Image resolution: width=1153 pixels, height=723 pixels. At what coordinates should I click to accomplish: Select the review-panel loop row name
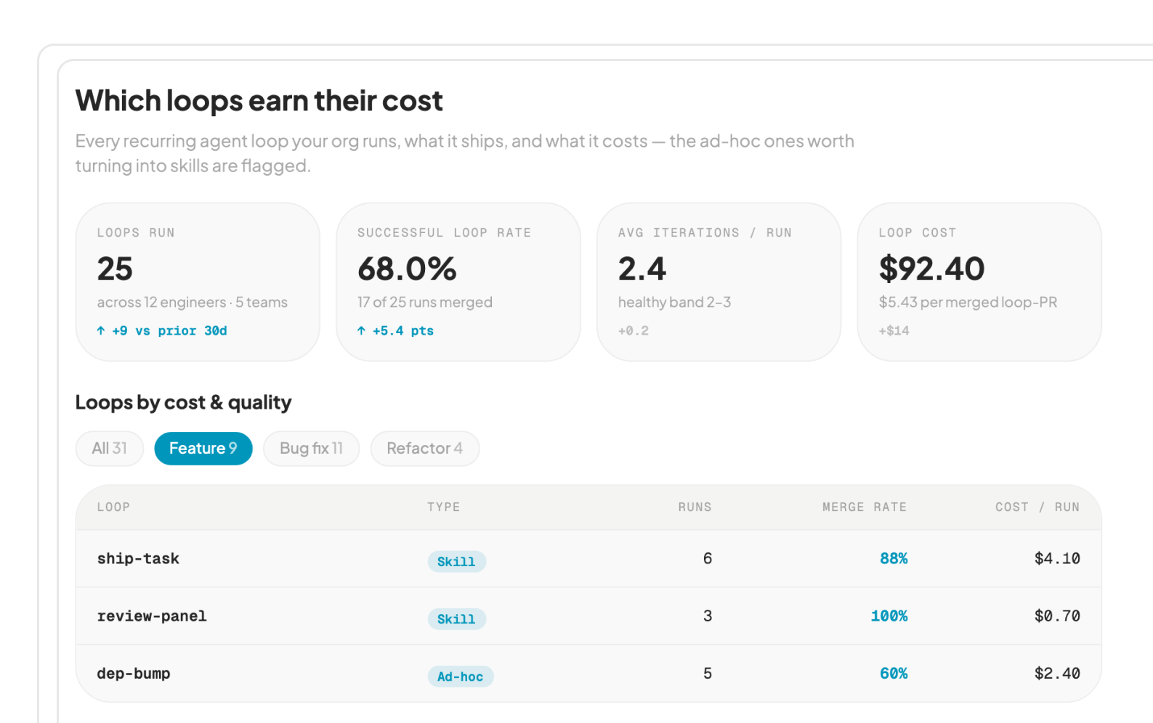[152, 616]
